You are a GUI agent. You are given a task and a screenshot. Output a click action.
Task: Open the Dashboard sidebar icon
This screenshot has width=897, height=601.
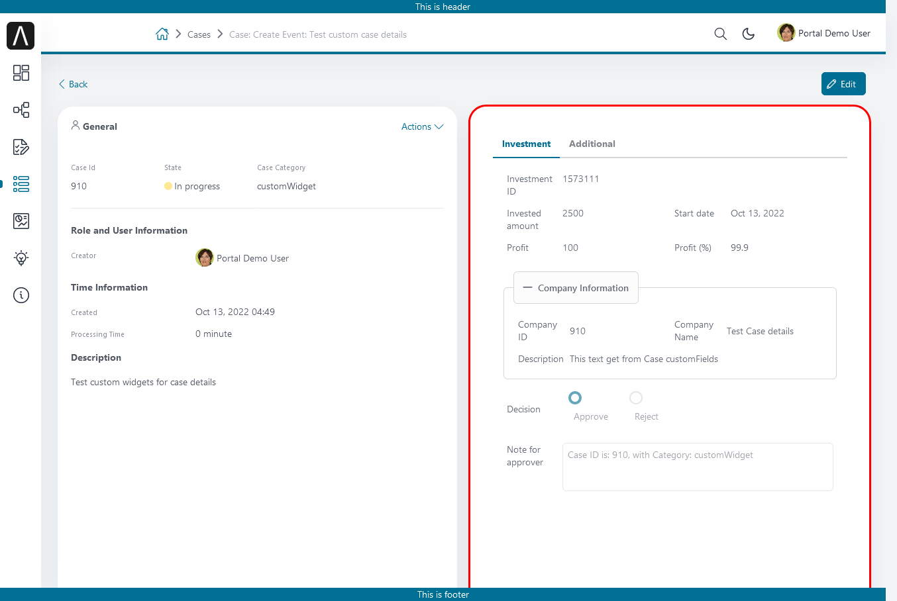click(x=21, y=73)
